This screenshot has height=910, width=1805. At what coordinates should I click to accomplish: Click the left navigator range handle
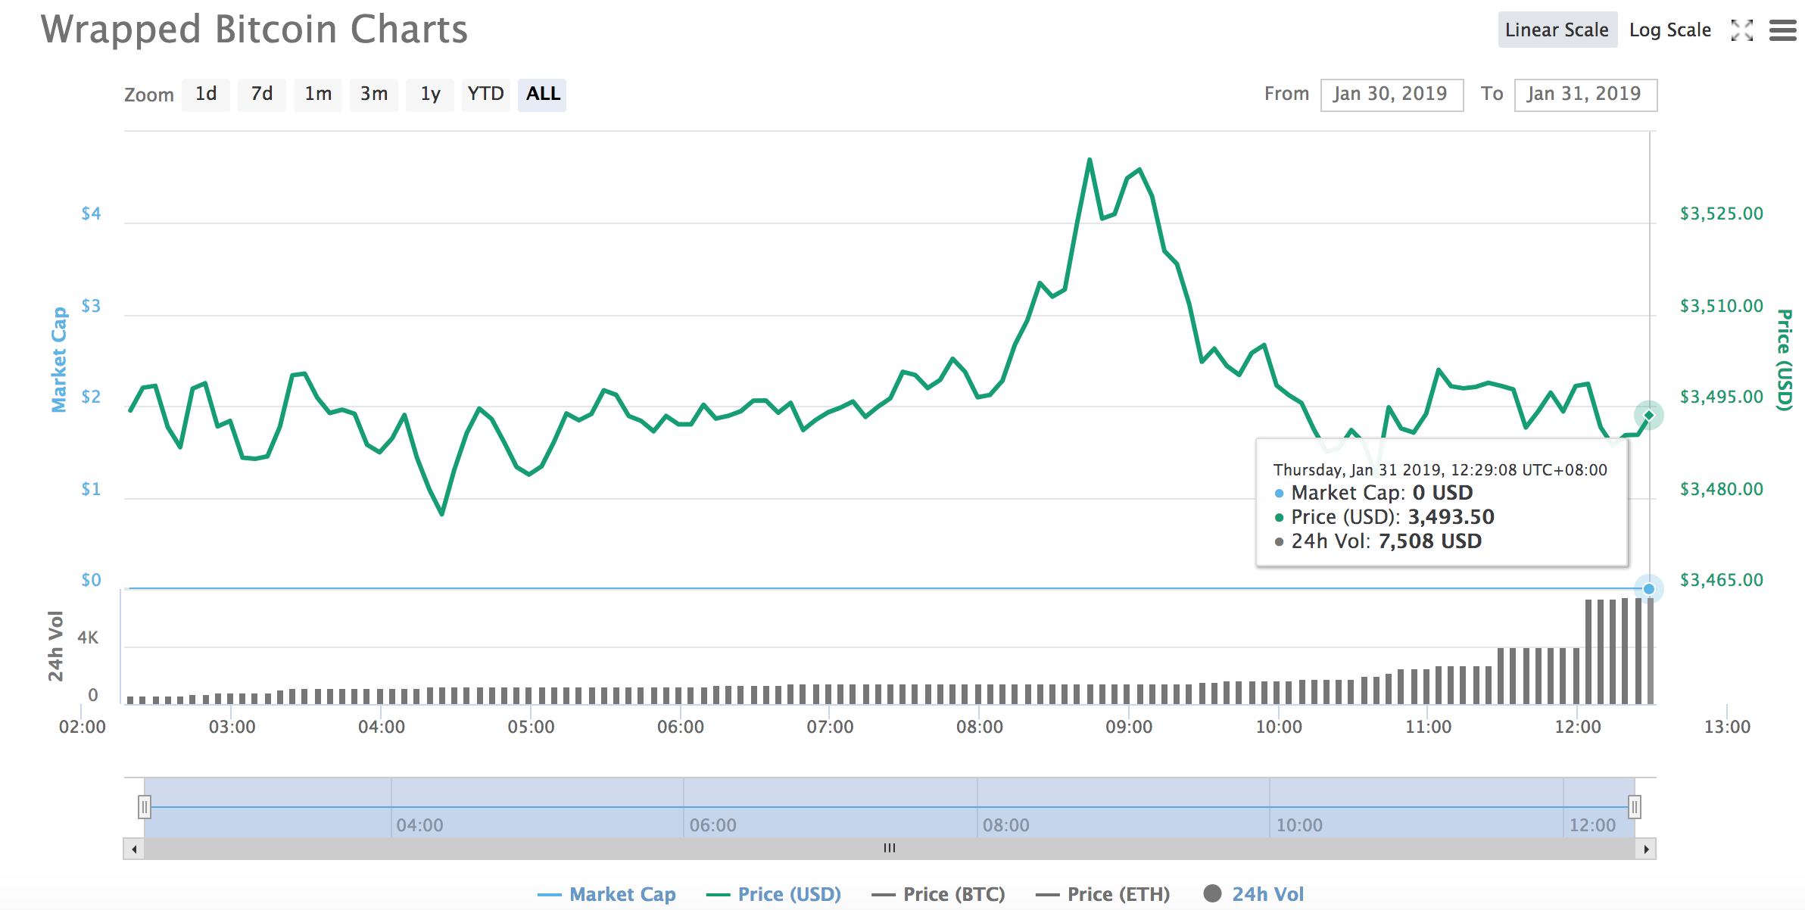tap(145, 807)
